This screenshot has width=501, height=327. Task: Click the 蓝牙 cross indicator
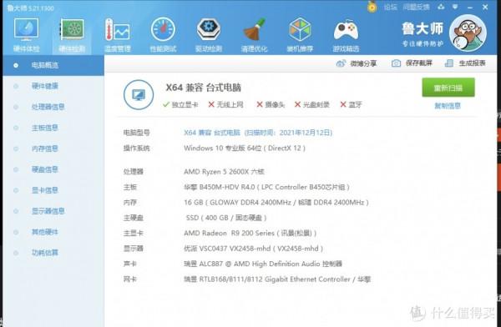[x=351, y=104]
